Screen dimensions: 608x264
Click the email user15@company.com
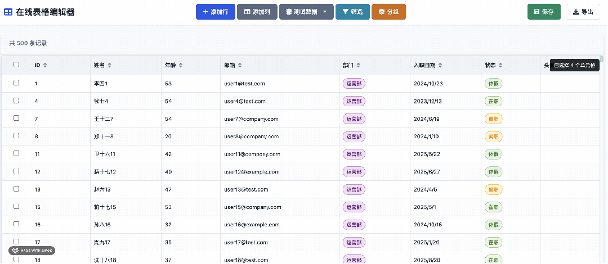coord(252,207)
